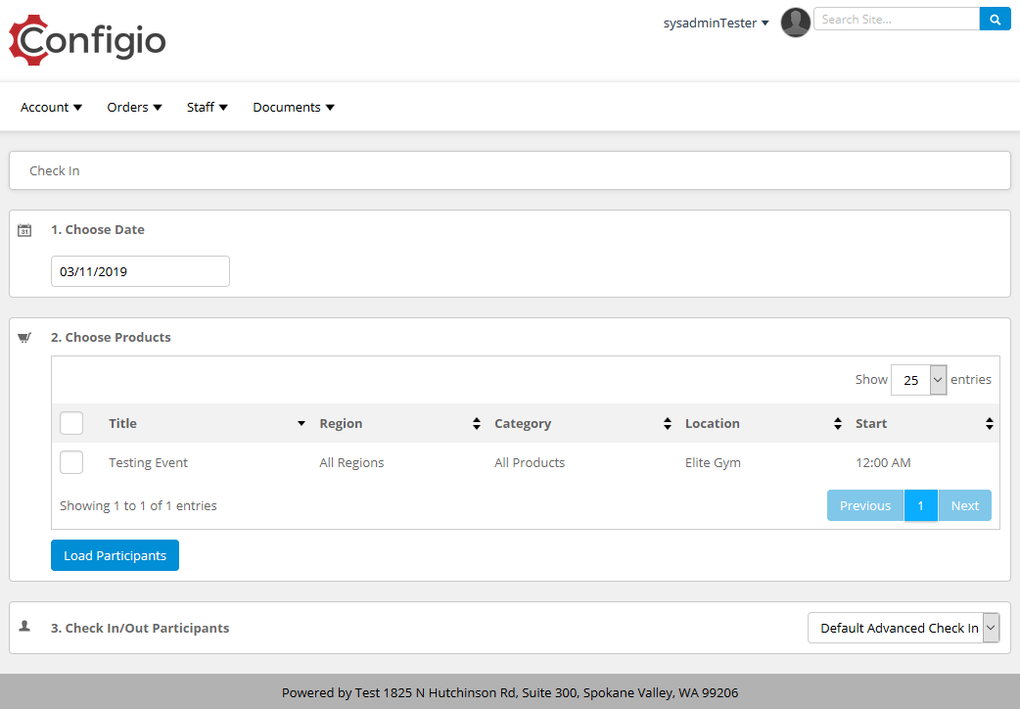Click the blue search magnifier button
1020x709 pixels.
pyautogui.click(x=995, y=19)
